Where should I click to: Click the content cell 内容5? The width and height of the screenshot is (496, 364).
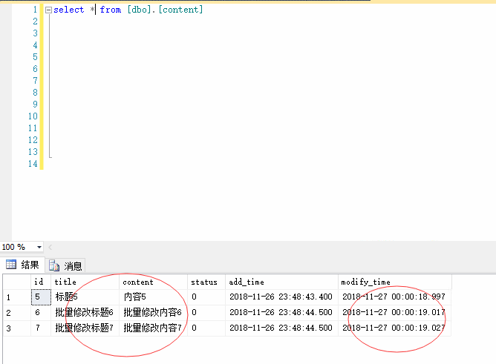coord(154,297)
